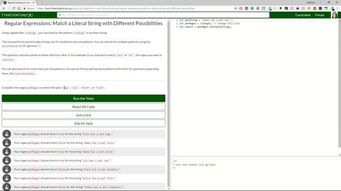Click the browser forward arrow
This screenshot has width=341, height=191.
(9, 8)
